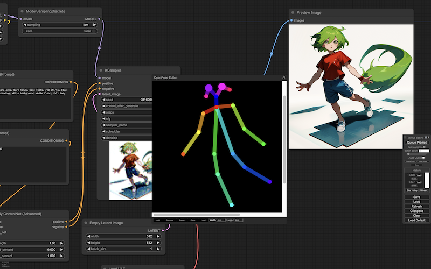Increase batch_size with its right arrow

click(158, 249)
